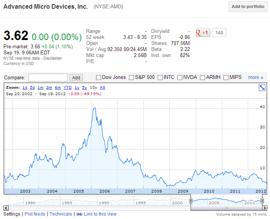The width and height of the screenshot is (270, 219).
Task: Tick the NVDA comparison checkbox
Action: click(x=180, y=77)
